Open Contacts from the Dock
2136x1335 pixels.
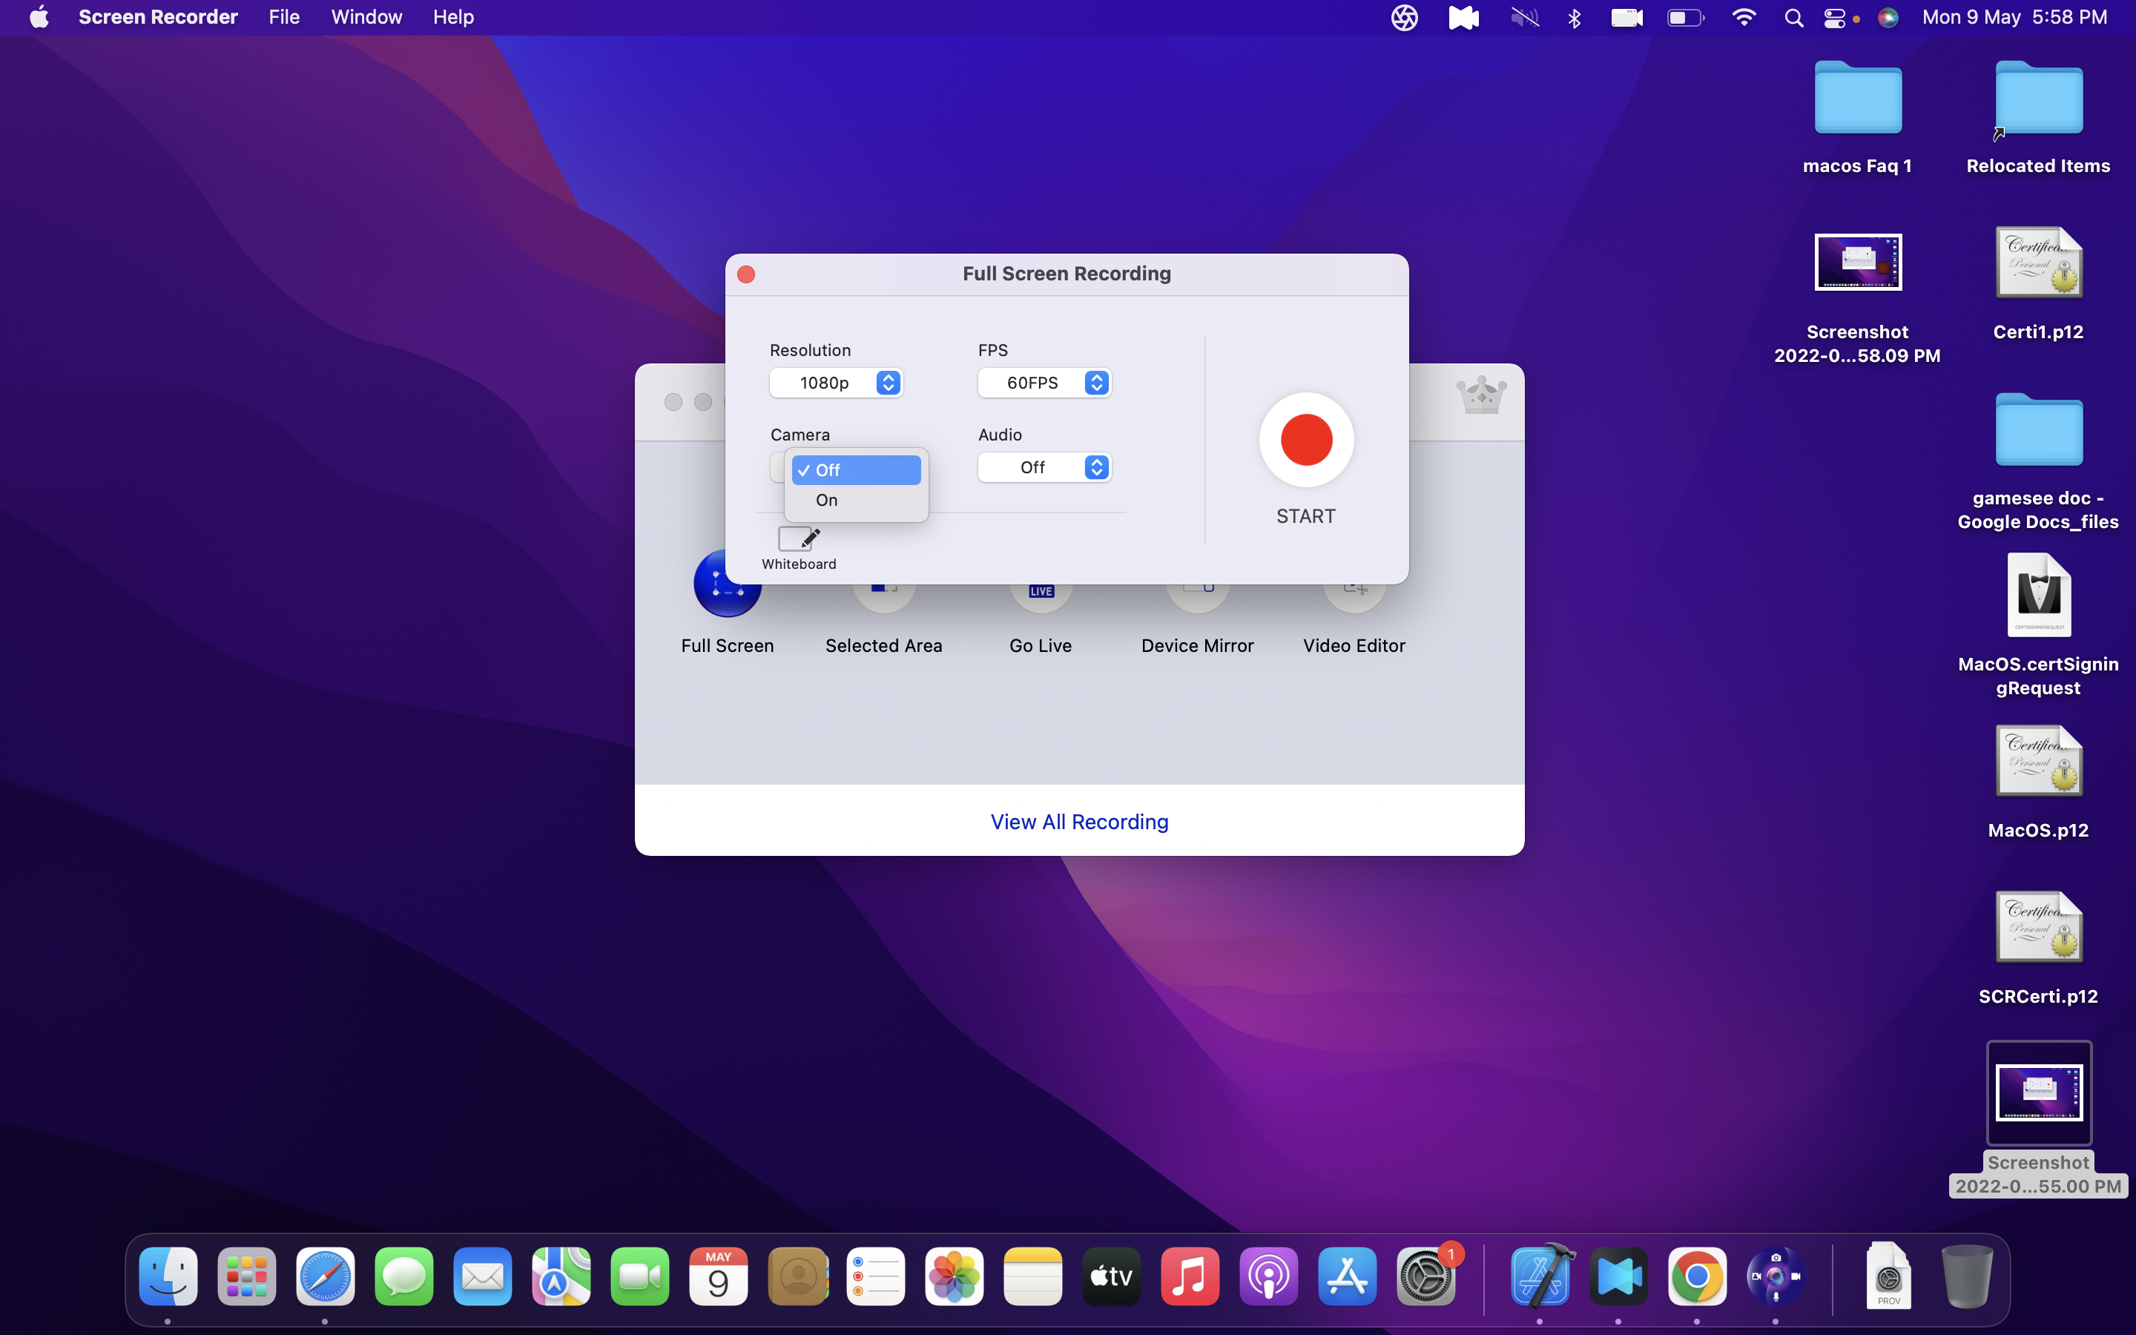797,1276
